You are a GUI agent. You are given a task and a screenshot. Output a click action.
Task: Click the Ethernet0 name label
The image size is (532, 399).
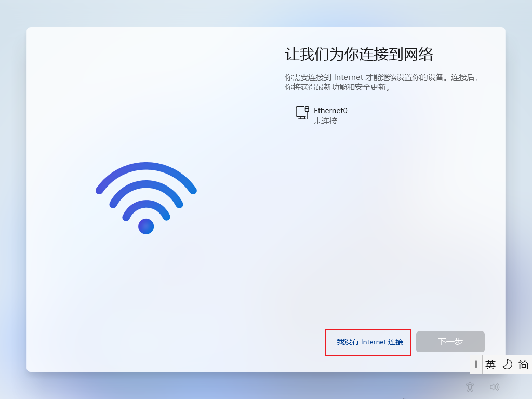[x=330, y=111]
